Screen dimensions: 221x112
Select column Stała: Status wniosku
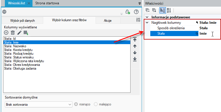67,57
